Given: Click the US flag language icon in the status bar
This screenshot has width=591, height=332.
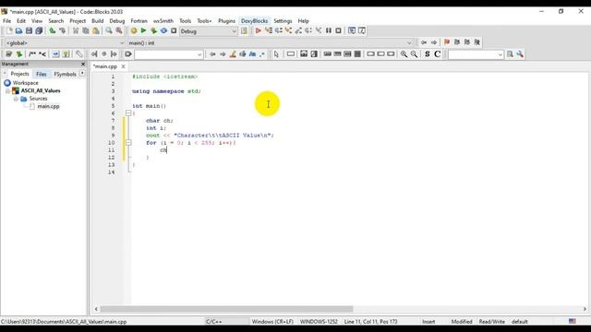Looking at the screenshot, I should [x=573, y=321].
